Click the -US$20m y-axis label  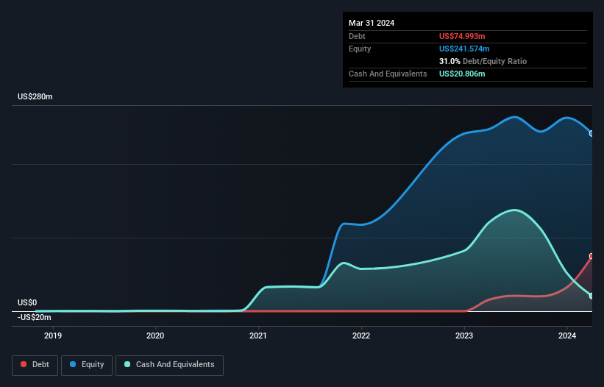(35, 317)
